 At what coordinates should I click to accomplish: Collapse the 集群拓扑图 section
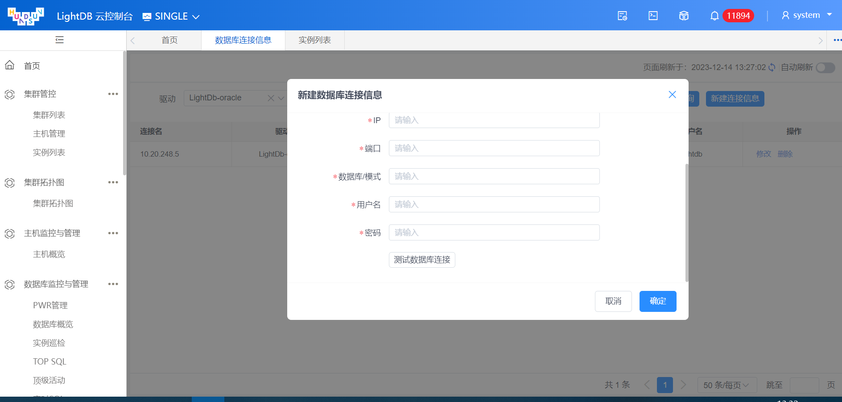44,182
